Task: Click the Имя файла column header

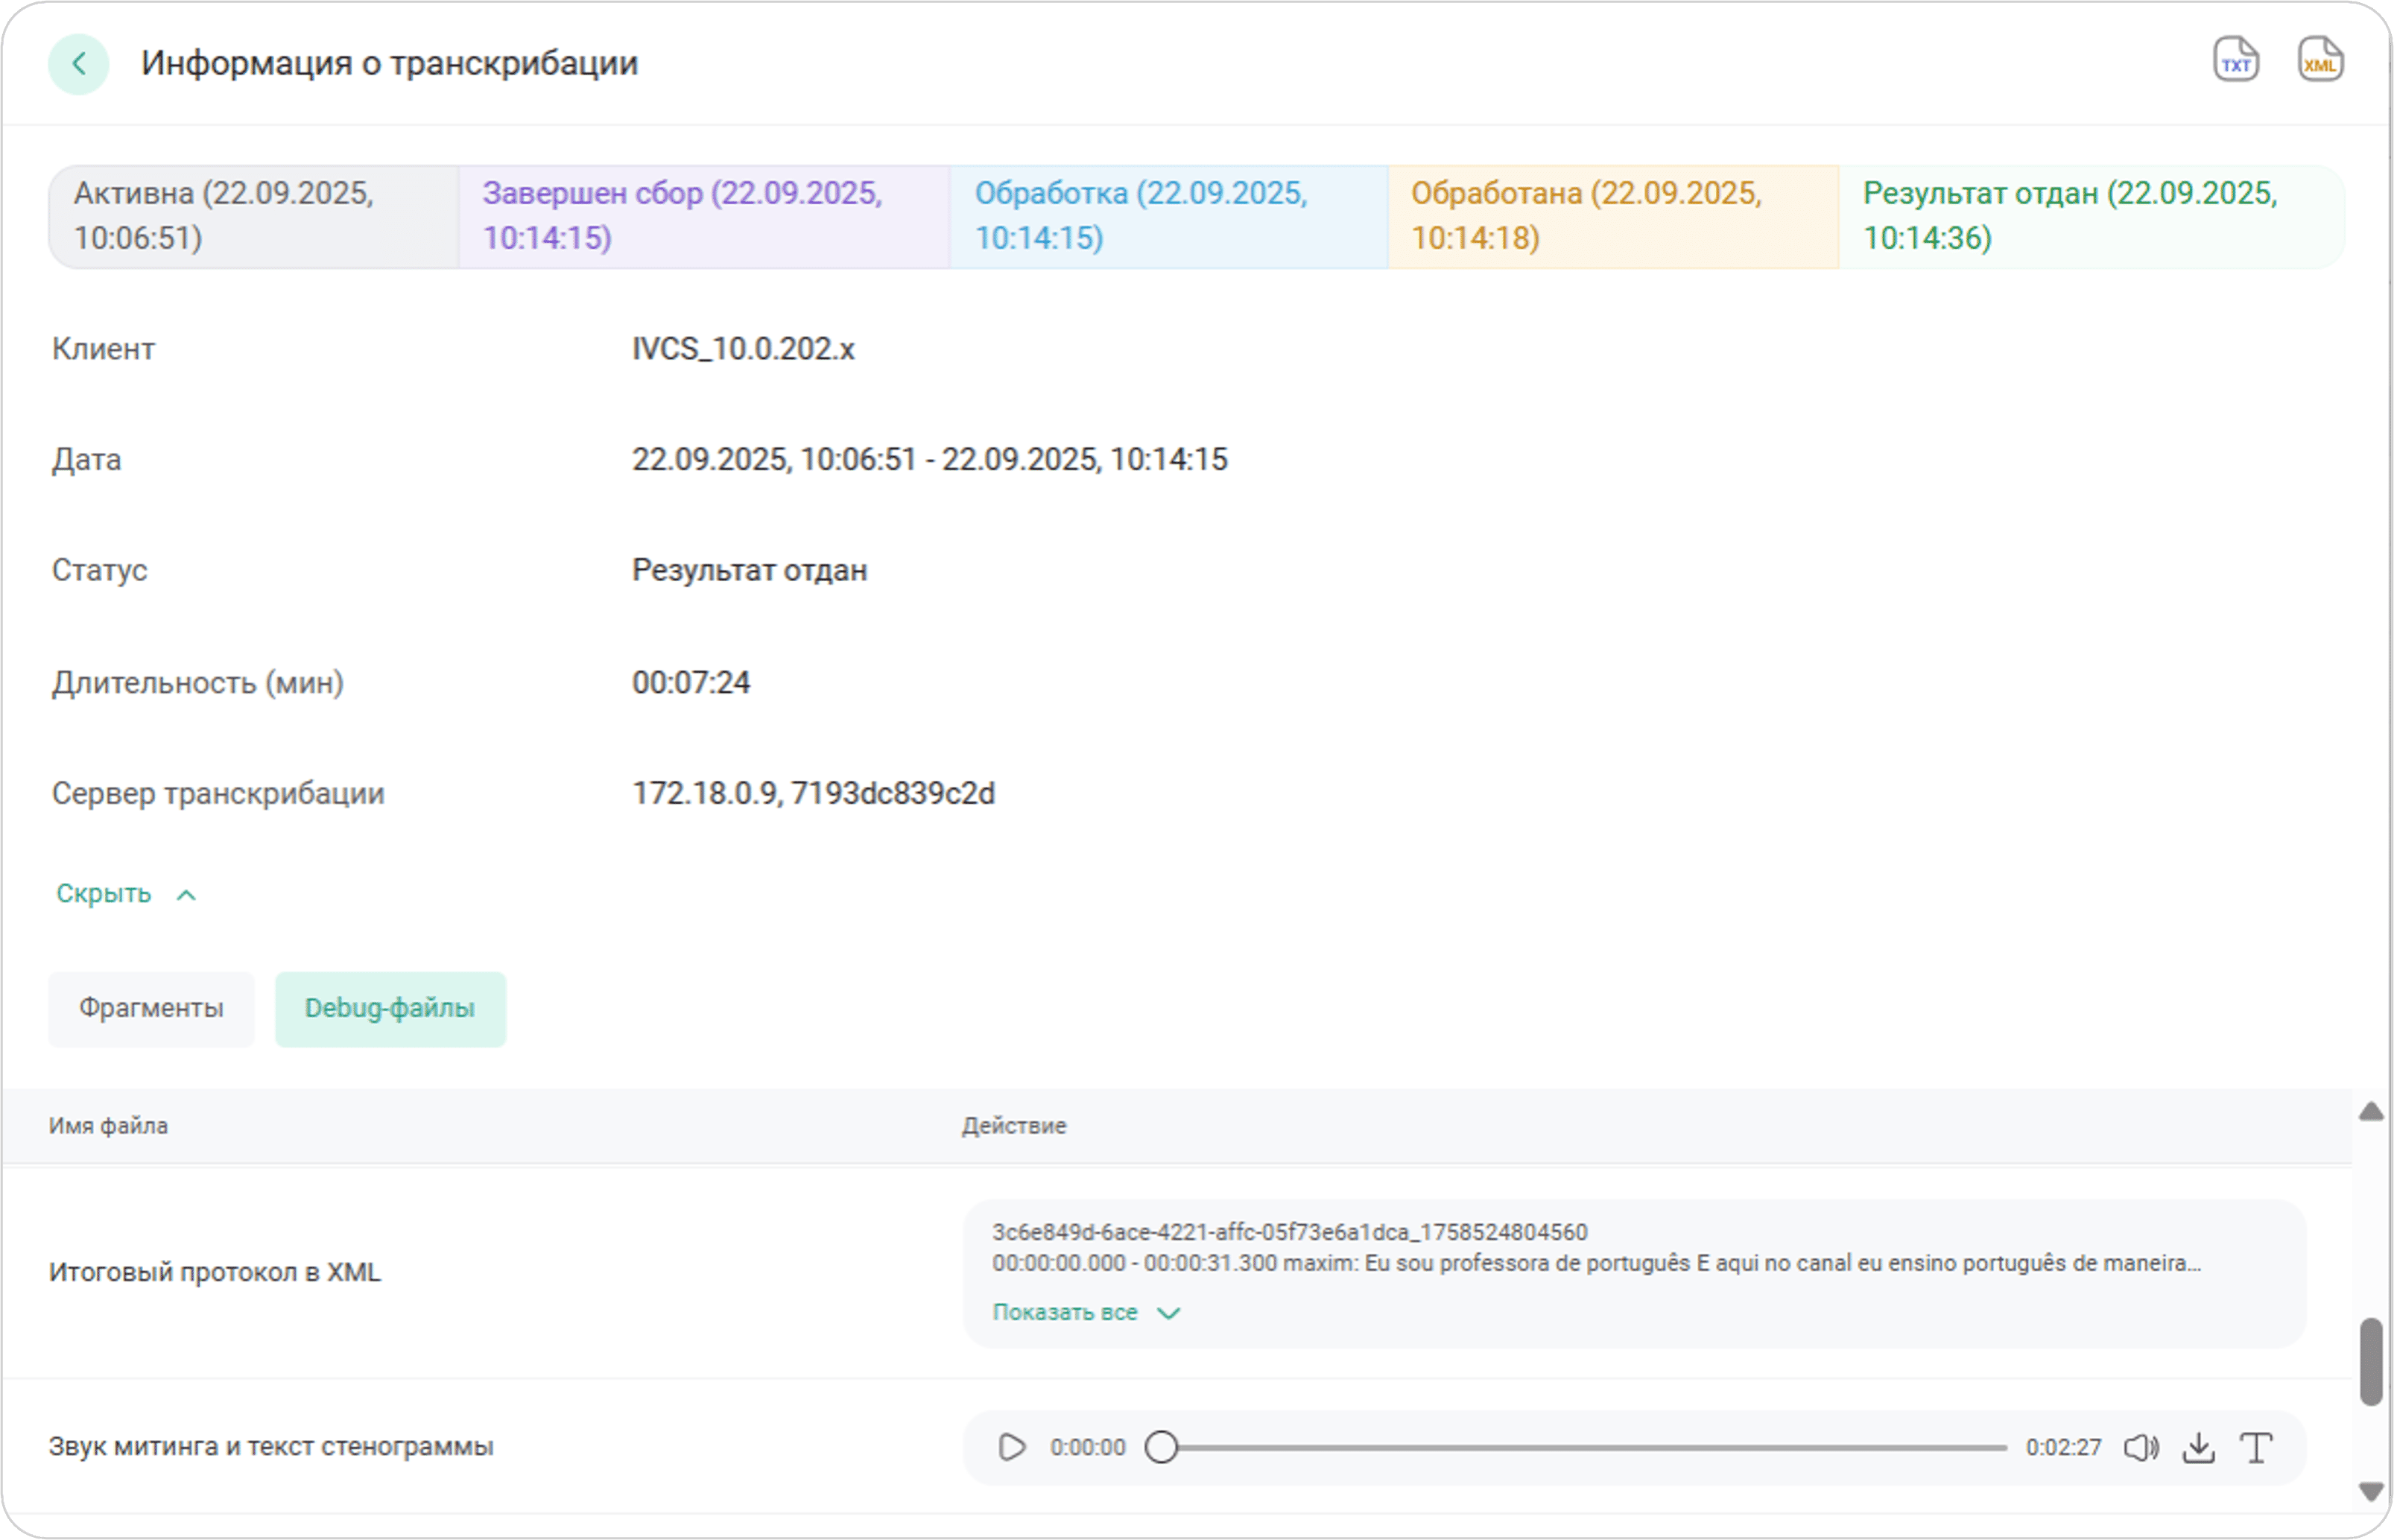Action: point(108,1126)
